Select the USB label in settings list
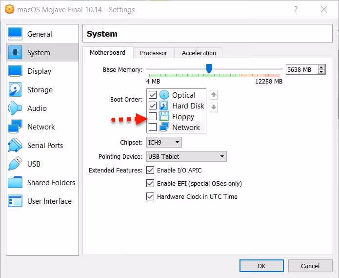Image resolution: width=339 pixels, height=278 pixels. pyautogui.click(x=34, y=164)
